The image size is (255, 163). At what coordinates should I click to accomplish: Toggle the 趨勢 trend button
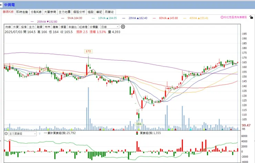(x=55, y=27)
